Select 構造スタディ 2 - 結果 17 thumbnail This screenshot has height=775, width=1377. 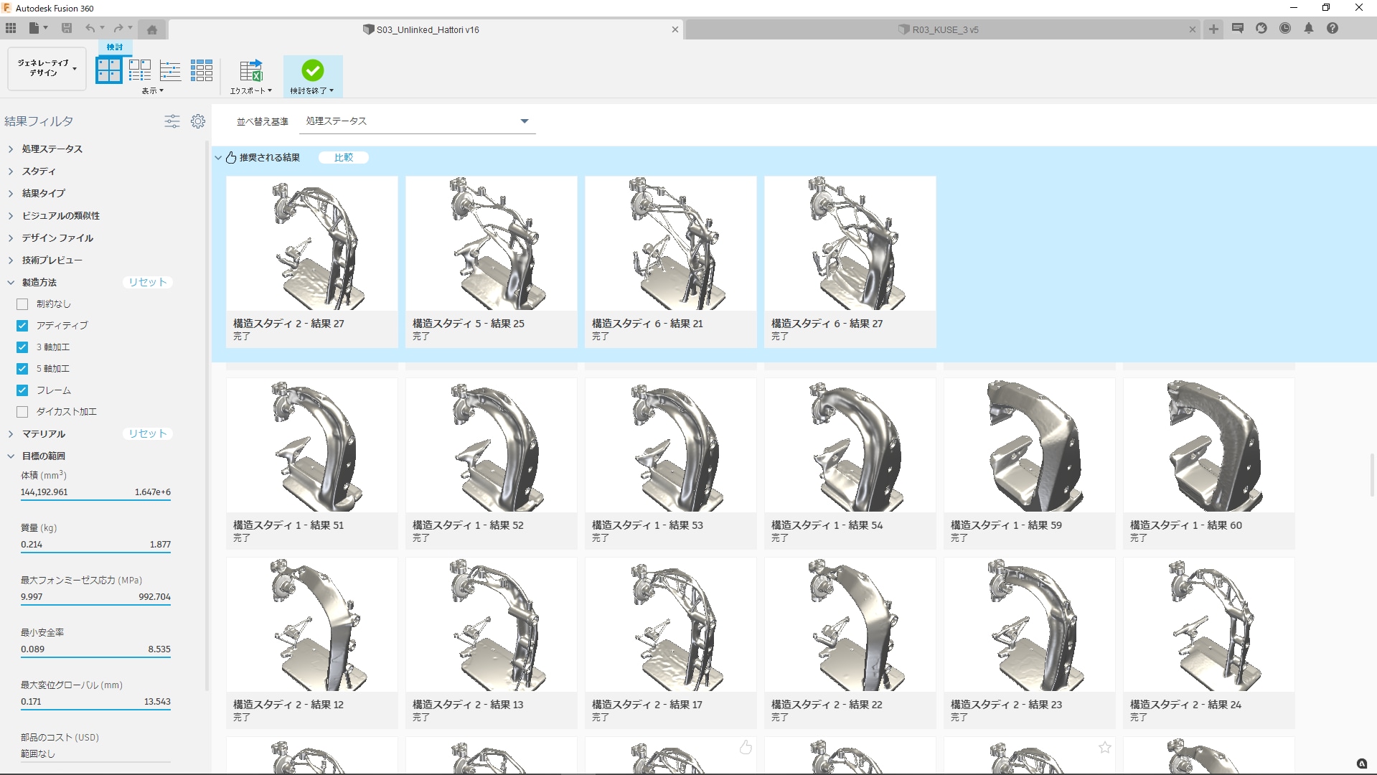tap(671, 625)
